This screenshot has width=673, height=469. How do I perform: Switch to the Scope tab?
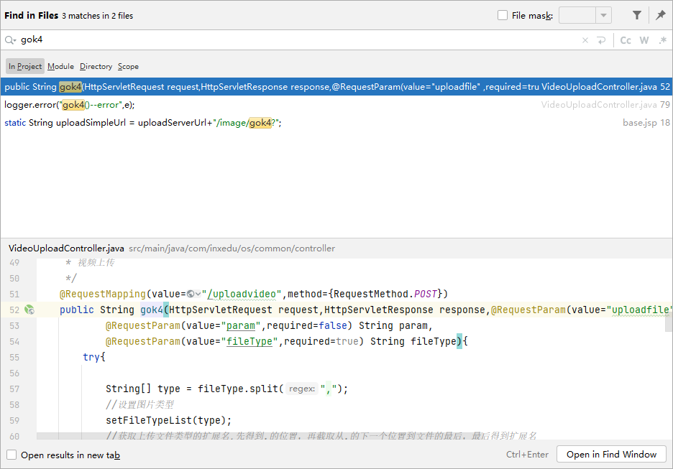128,67
